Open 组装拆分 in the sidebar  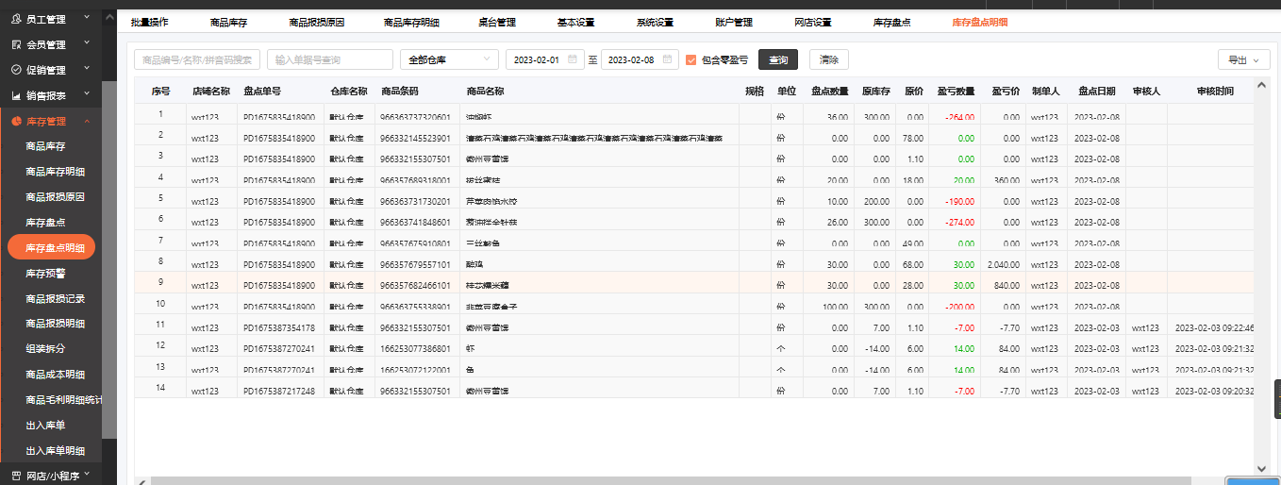pos(45,349)
